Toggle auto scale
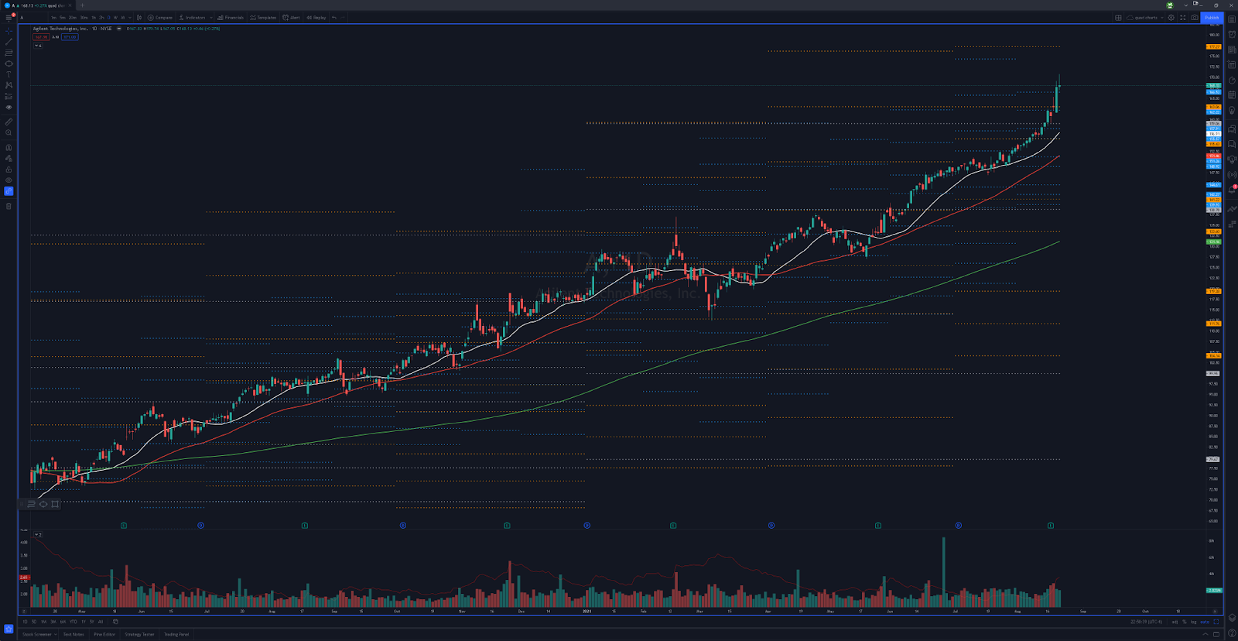1238x641 pixels. [1204, 622]
